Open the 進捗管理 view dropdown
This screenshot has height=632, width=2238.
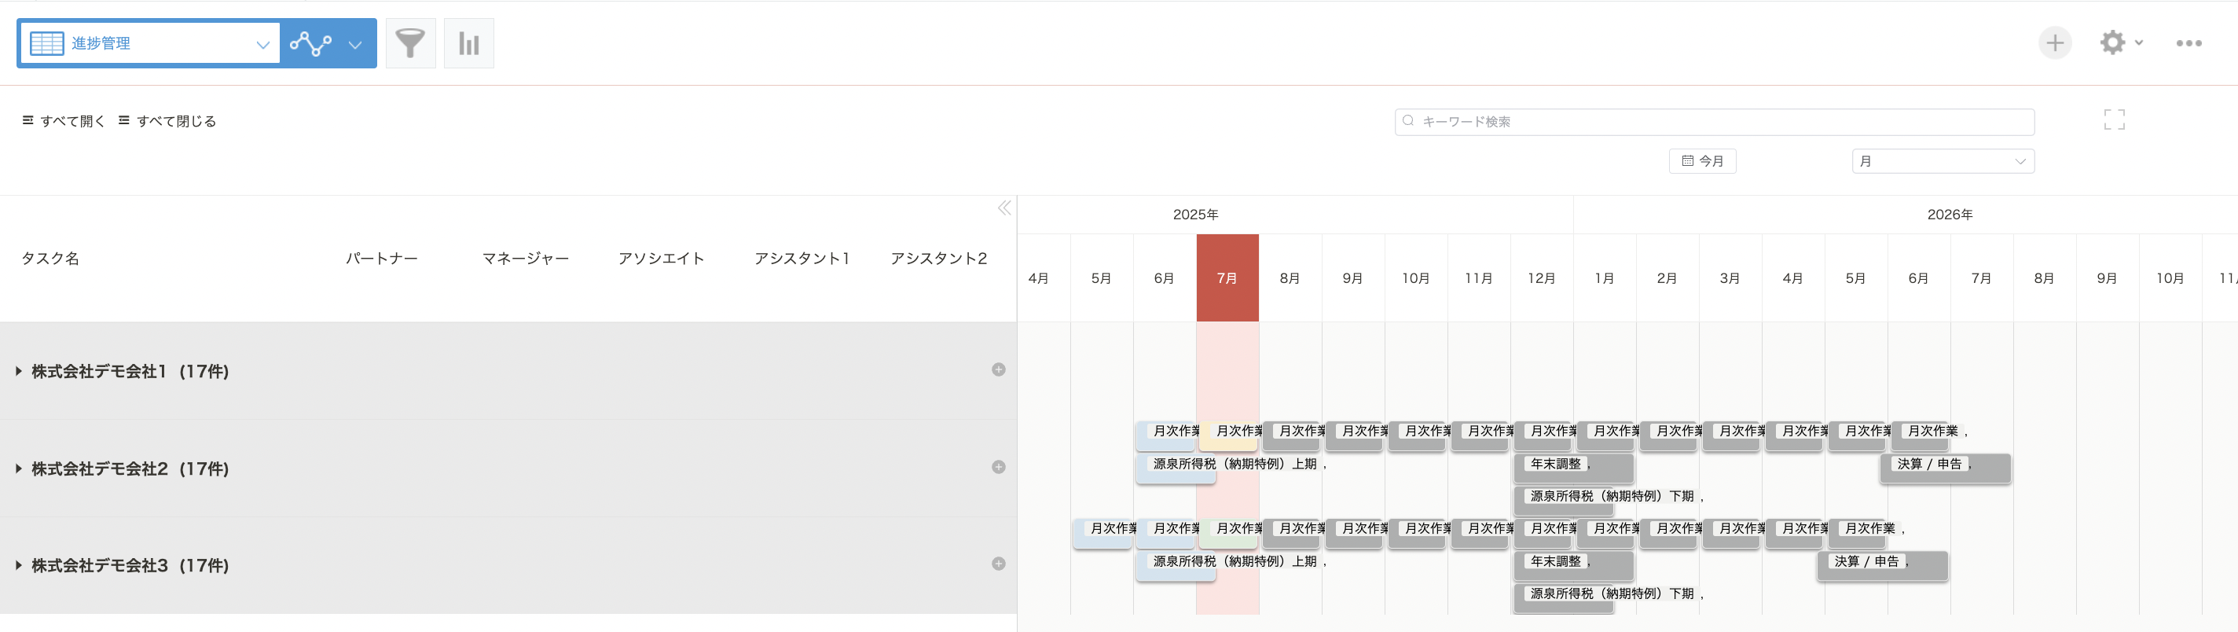(149, 43)
